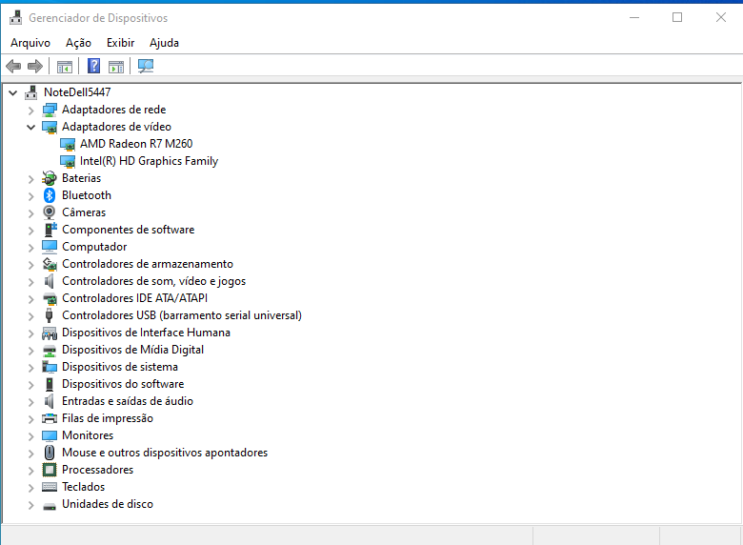Click the show/hide console tree icon
The height and width of the screenshot is (545, 743).
coord(65,67)
